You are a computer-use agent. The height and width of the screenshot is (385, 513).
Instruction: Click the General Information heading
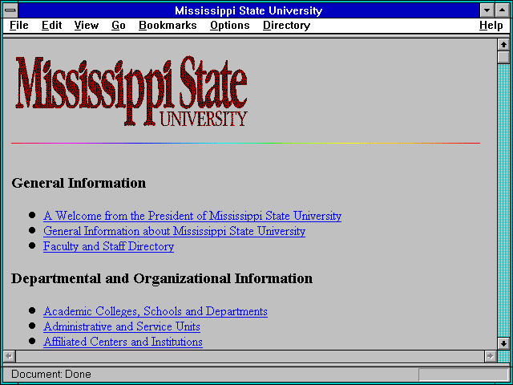pyautogui.click(x=79, y=183)
